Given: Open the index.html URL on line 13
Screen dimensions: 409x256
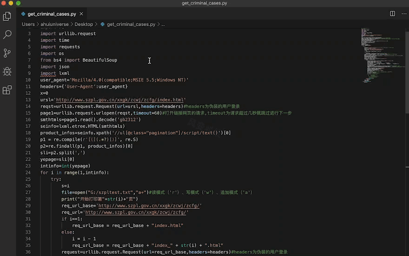Looking at the screenshot, I should [119, 100].
